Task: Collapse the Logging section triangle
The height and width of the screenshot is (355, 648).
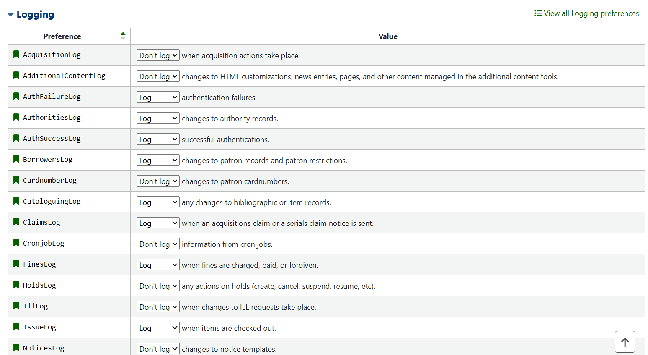Action: pyautogui.click(x=10, y=15)
